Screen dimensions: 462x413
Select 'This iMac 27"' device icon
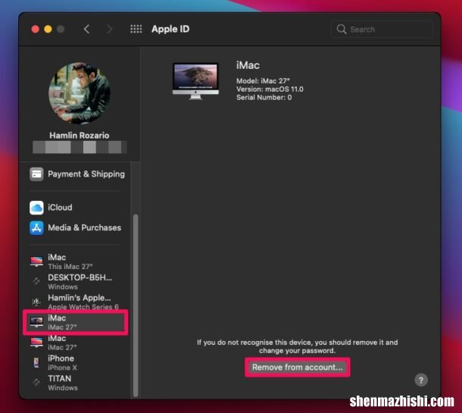click(x=36, y=261)
